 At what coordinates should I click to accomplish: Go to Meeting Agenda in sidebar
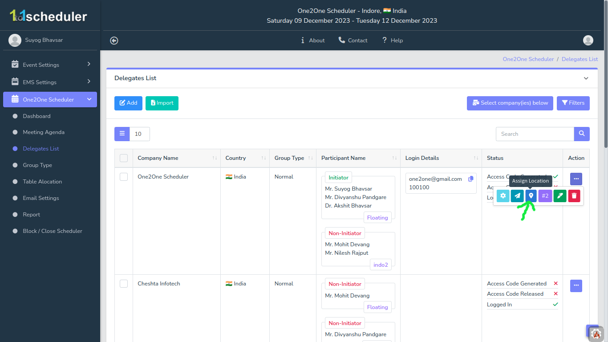click(x=44, y=132)
